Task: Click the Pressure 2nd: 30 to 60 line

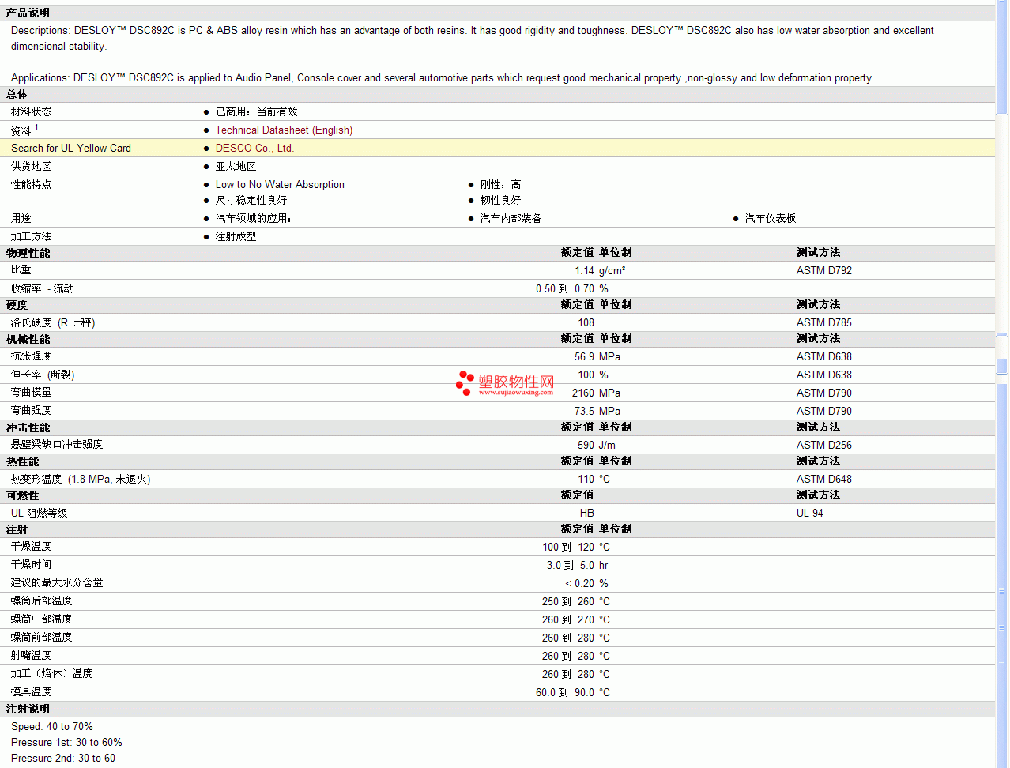Action: tap(63, 759)
